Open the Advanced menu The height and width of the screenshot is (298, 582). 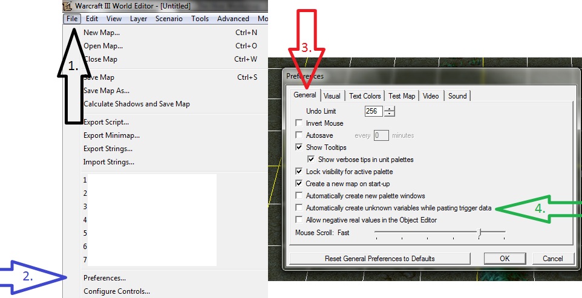tap(233, 19)
